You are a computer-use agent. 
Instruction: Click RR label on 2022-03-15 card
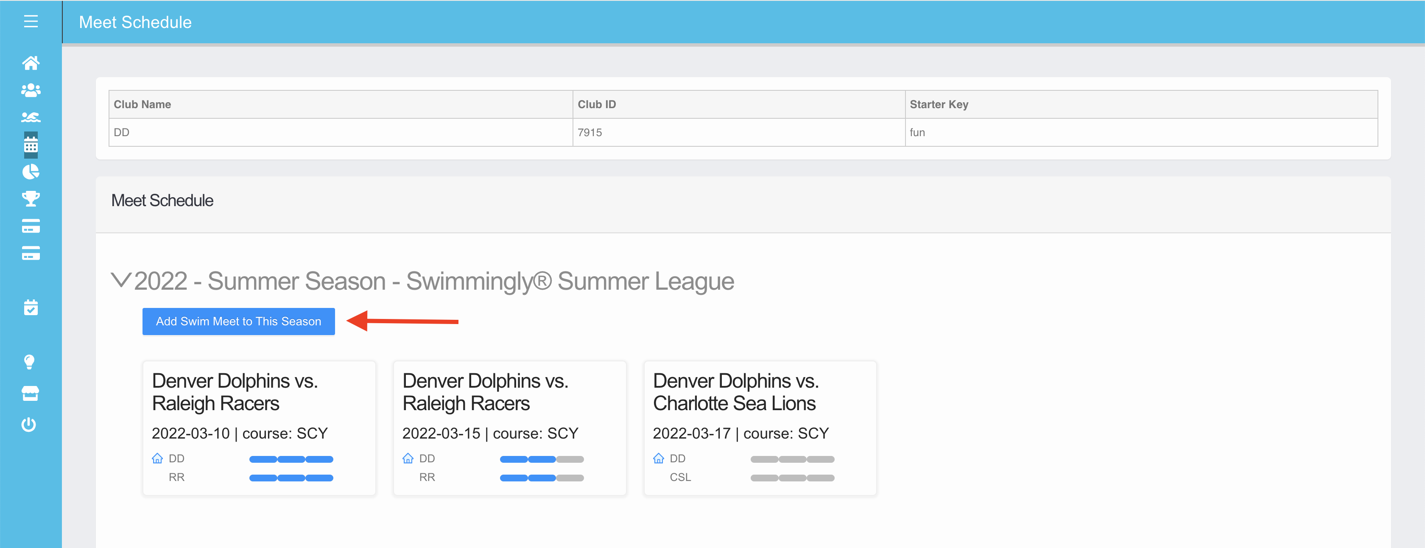pos(427,477)
